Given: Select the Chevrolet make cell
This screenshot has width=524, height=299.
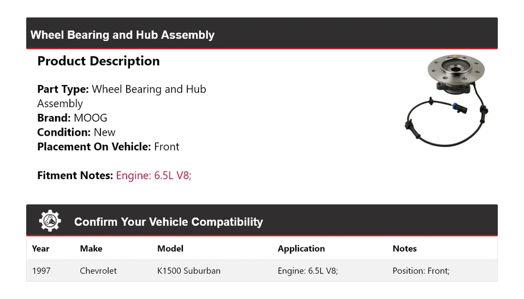Looking at the screenshot, I should (x=98, y=271).
